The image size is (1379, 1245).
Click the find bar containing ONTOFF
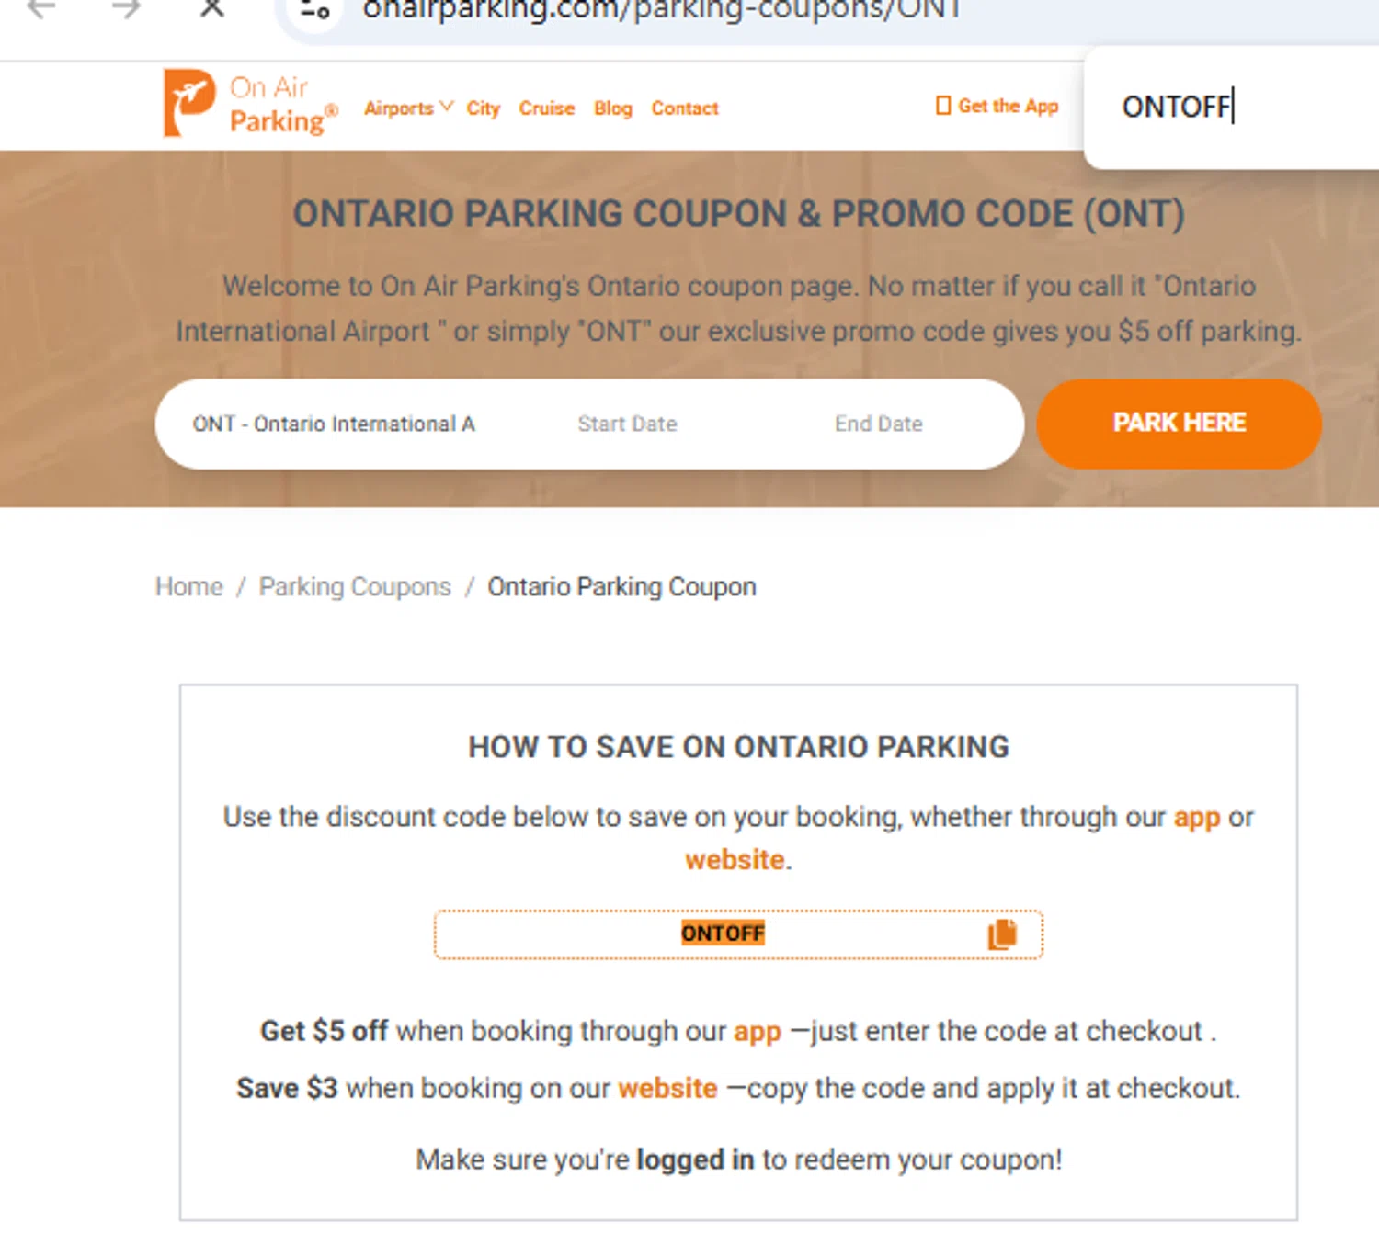tap(1195, 107)
